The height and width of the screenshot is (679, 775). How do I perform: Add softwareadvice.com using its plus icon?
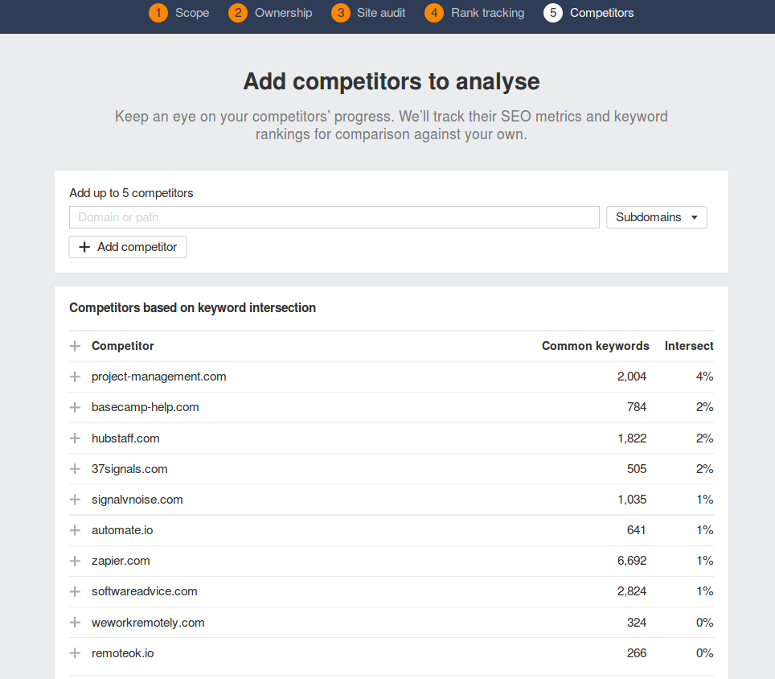click(x=76, y=591)
